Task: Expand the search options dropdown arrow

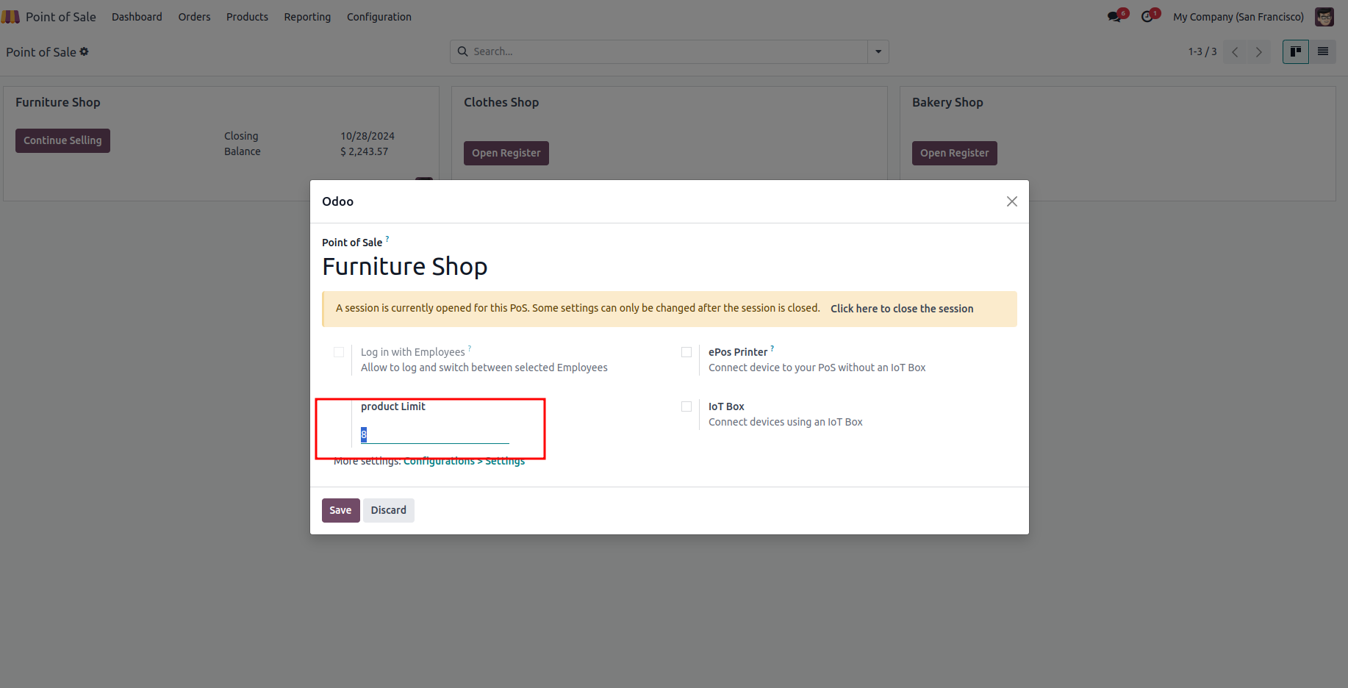Action: coord(878,51)
